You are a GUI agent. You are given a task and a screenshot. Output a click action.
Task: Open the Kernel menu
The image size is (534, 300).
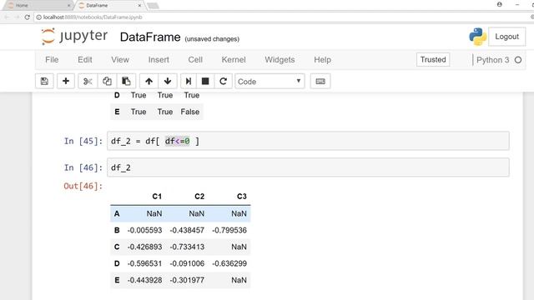coord(234,60)
